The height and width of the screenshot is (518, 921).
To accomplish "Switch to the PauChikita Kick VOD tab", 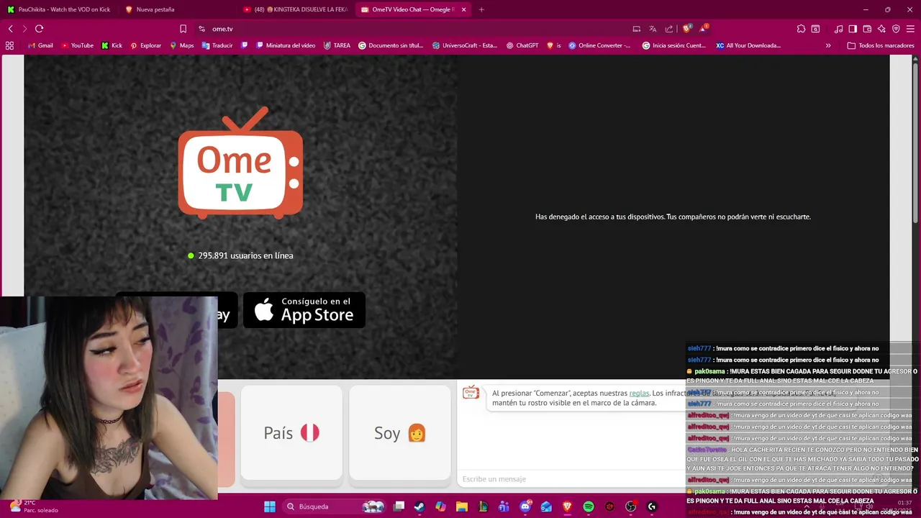I will click(59, 9).
